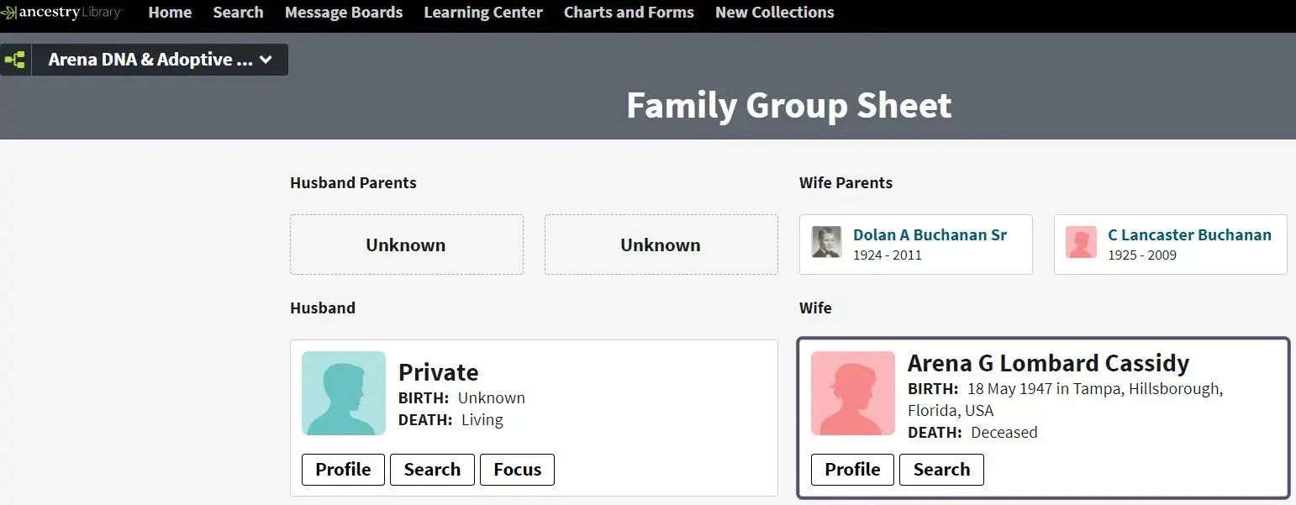
Task: Open the Search menu in top navigation
Action: (238, 13)
